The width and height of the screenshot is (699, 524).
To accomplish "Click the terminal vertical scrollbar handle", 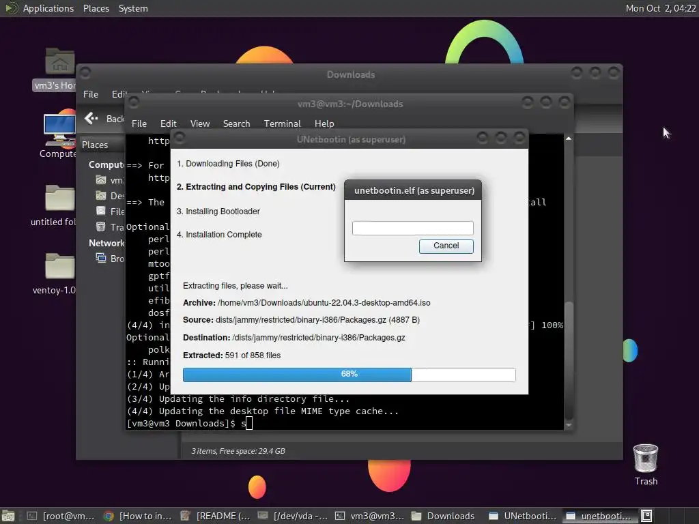I will (x=569, y=360).
